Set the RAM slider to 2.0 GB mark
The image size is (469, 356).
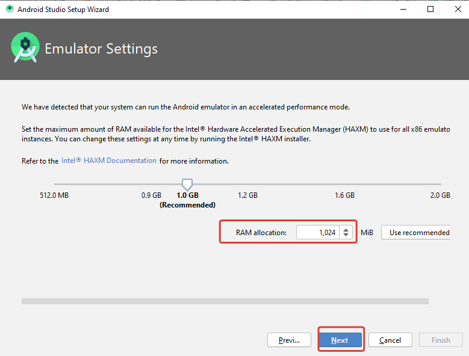[441, 184]
